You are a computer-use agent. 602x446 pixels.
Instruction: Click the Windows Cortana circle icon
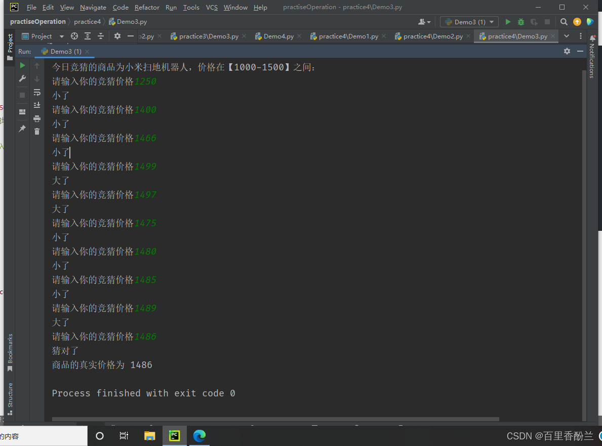pyautogui.click(x=99, y=436)
